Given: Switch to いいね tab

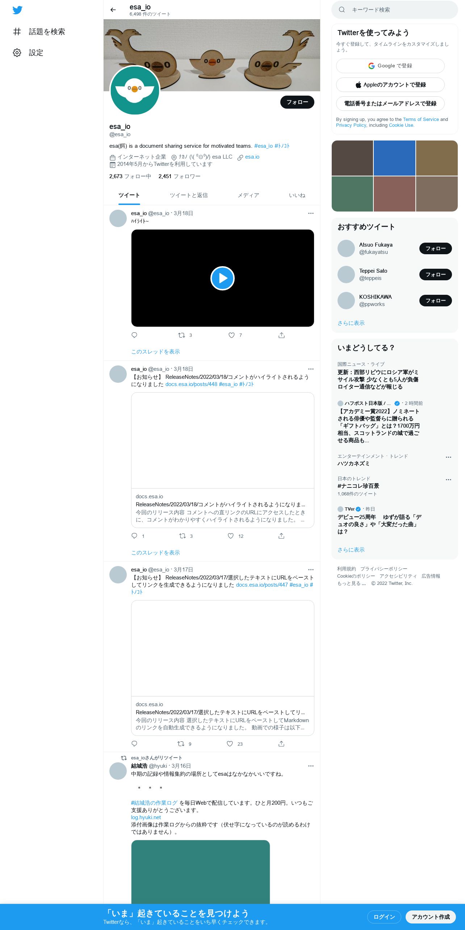Looking at the screenshot, I should (x=297, y=196).
